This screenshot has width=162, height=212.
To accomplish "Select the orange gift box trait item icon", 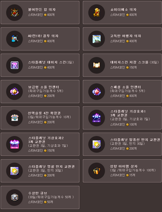I will pyautogui.click(x=97, y=171).
